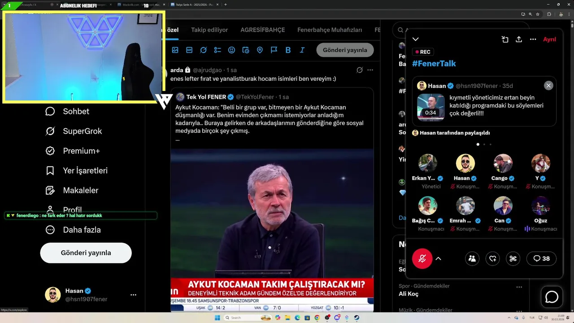This screenshot has width=574, height=323.
Task: Open Steam from the taskbar
Action: 357,318
